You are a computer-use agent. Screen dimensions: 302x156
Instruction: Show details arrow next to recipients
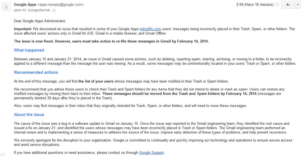point(54,10)
